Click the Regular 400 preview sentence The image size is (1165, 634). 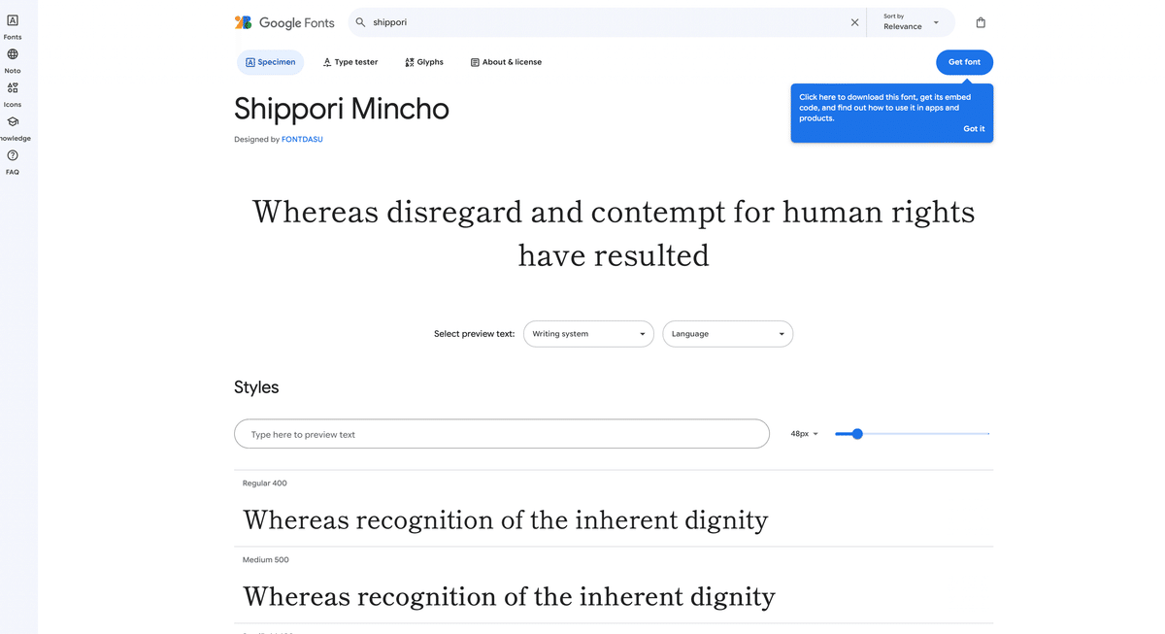point(506,520)
